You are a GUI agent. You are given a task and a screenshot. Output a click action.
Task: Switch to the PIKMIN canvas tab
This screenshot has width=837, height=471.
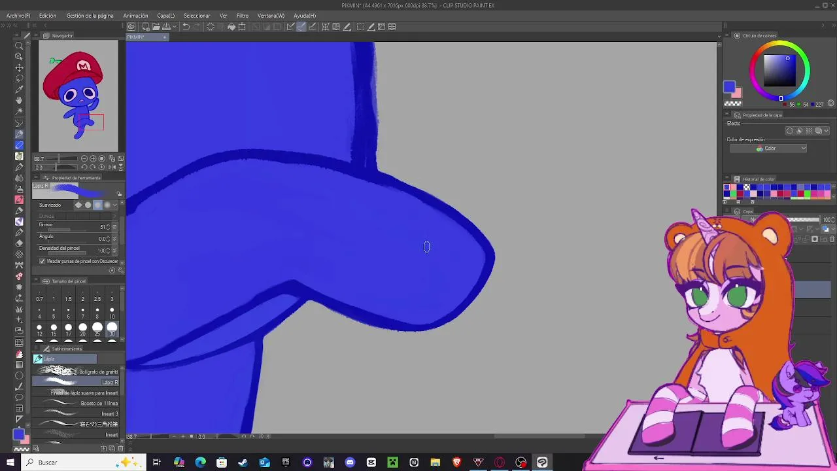147,37
